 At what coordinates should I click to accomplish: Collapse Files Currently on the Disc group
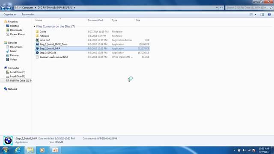tap(34, 27)
